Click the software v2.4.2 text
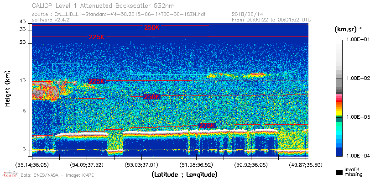Viewport: 370px width, 179px height. click(51, 20)
